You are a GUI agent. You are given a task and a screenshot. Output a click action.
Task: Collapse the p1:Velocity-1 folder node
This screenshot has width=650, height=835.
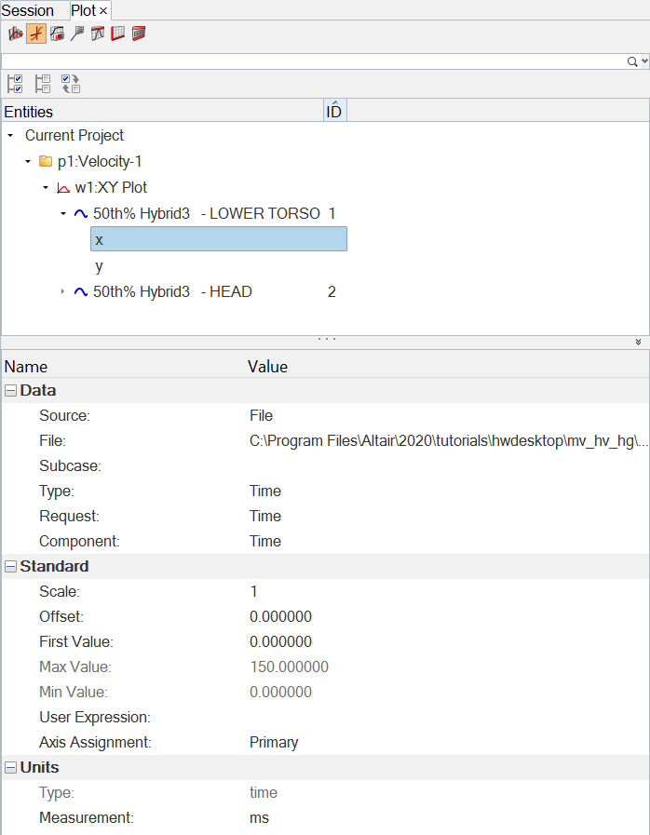[x=28, y=161]
